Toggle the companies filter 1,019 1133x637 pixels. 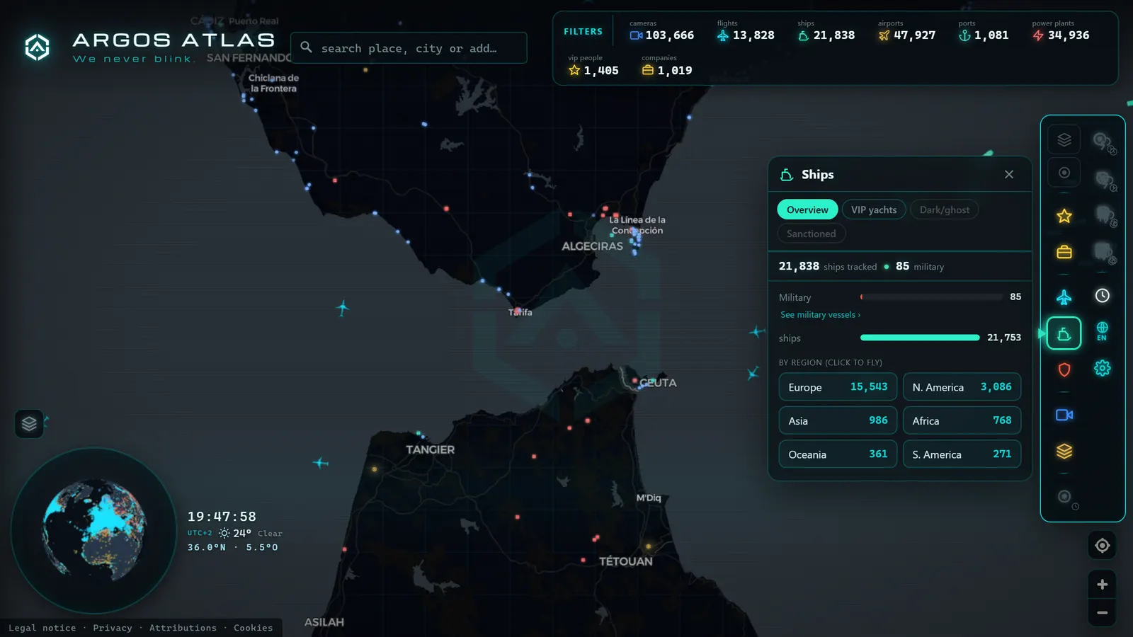pos(667,66)
